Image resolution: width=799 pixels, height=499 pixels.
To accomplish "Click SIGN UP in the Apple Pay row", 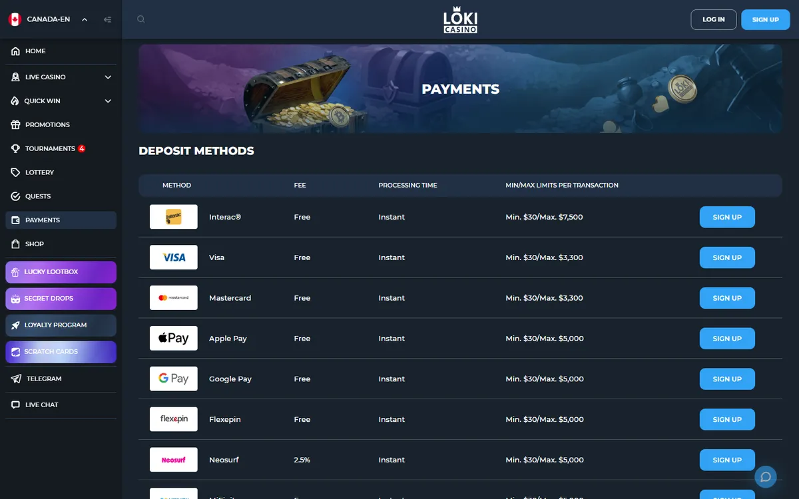I will (727, 339).
